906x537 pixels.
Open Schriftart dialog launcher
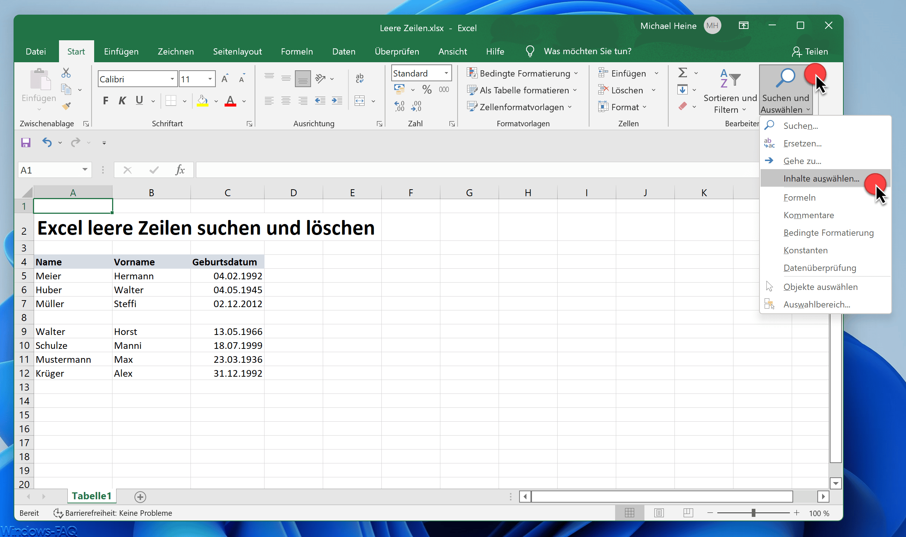click(249, 124)
